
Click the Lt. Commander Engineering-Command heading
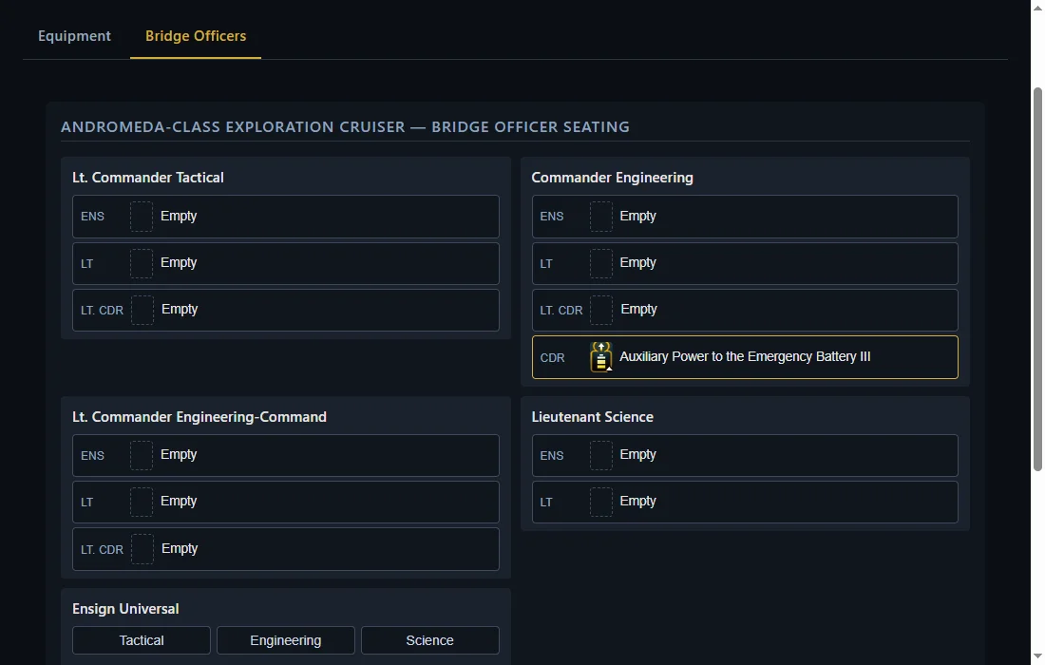tap(199, 416)
